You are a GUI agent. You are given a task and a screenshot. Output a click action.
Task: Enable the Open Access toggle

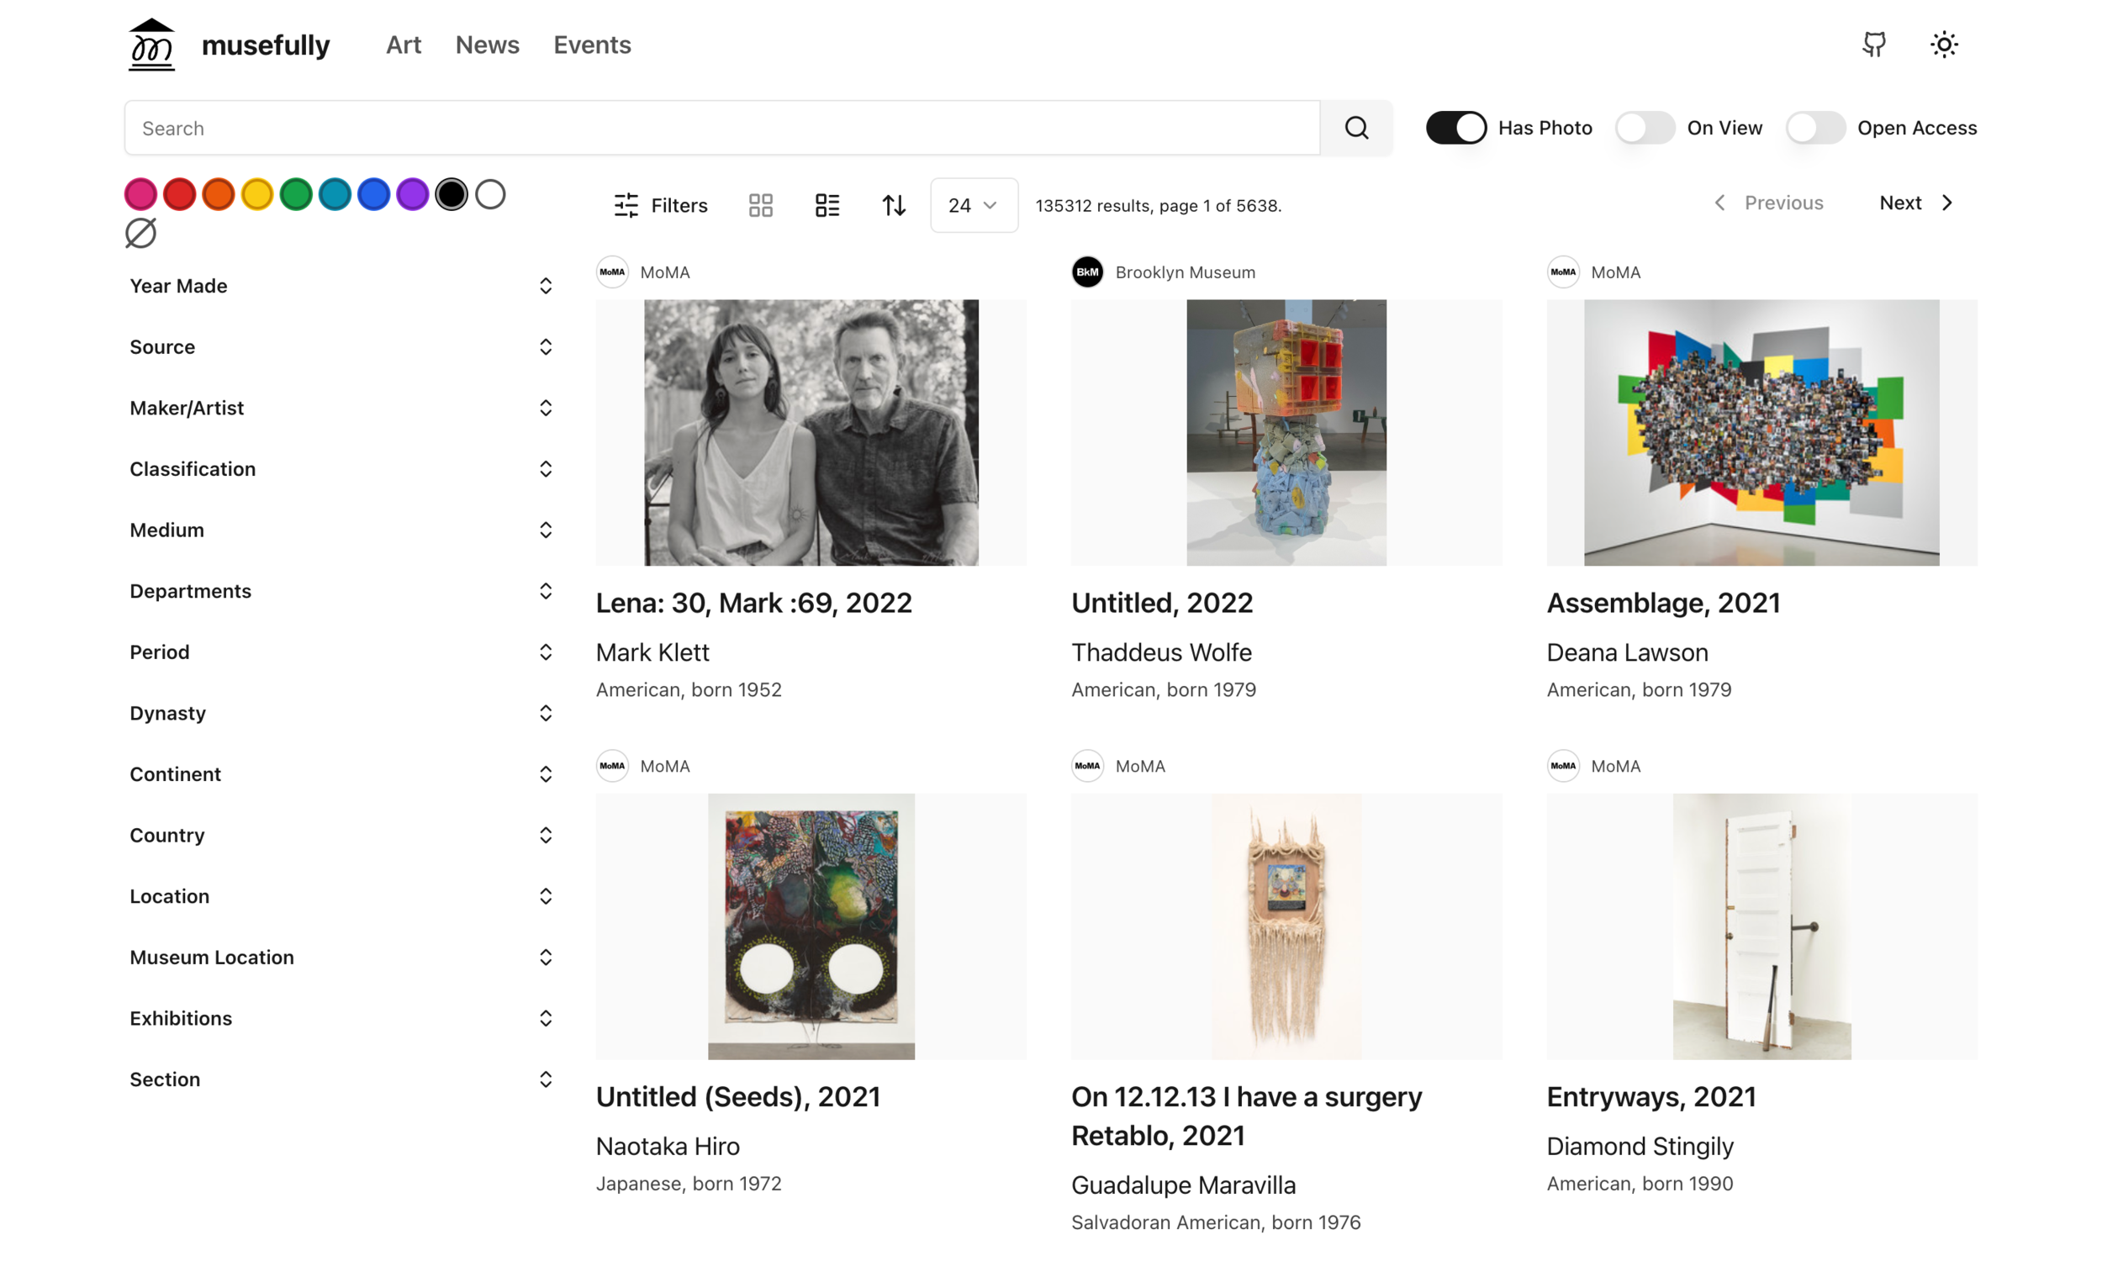(x=1815, y=128)
